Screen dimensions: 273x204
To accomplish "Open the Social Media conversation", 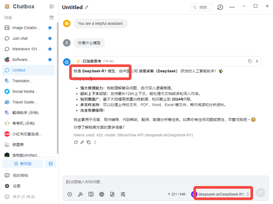I will tap(28, 92).
